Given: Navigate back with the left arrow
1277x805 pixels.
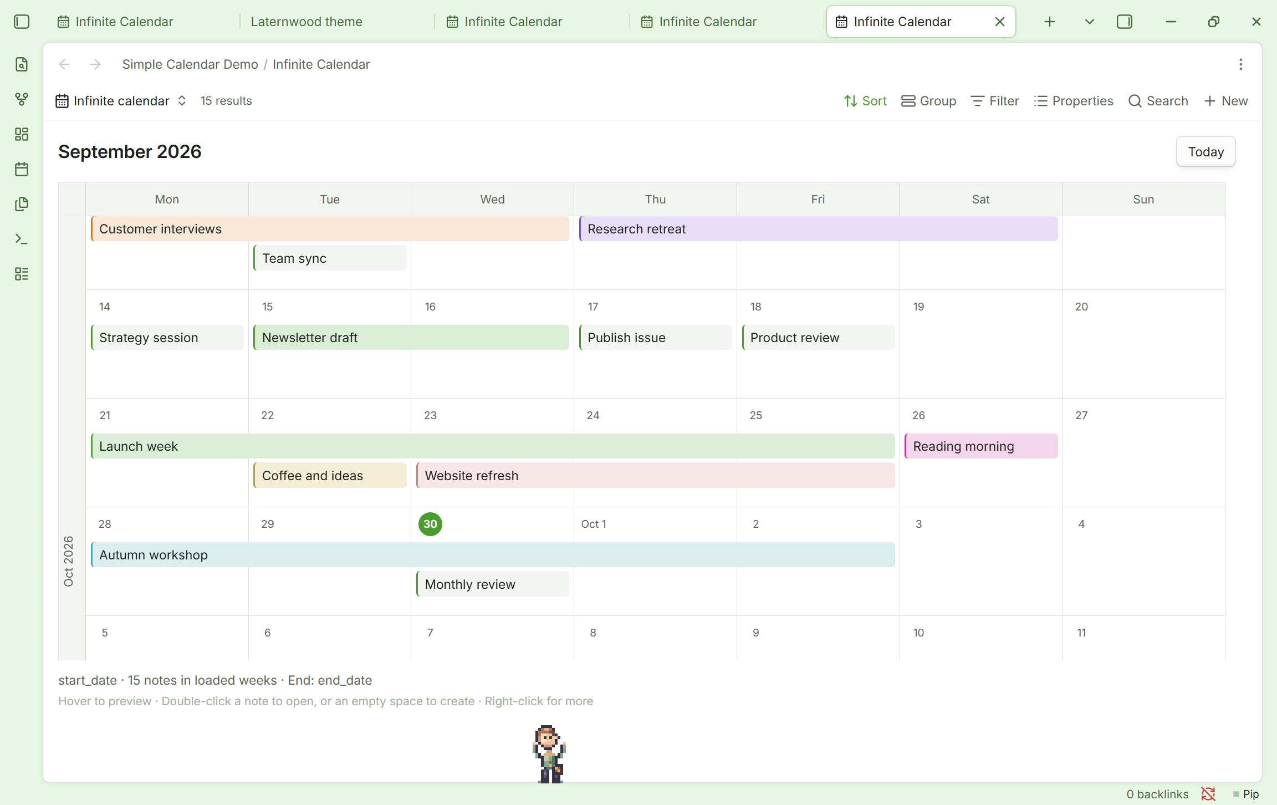Looking at the screenshot, I should [x=64, y=64].
